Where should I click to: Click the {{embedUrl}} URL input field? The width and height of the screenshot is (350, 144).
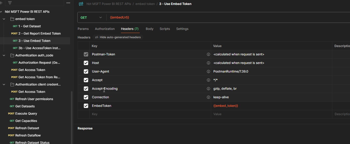click(x=228, y=17)
